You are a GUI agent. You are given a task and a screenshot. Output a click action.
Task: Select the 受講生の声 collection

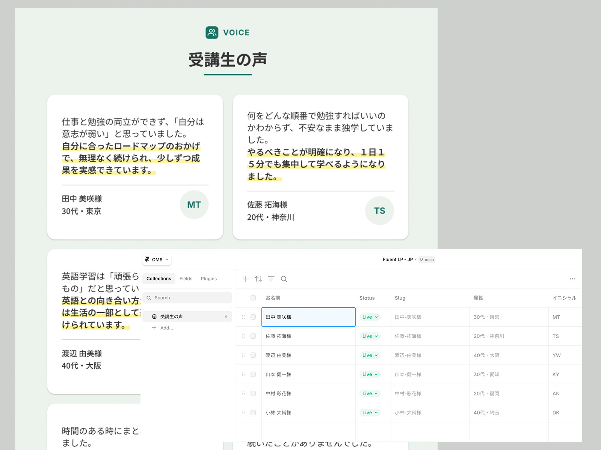click(187, 316)
